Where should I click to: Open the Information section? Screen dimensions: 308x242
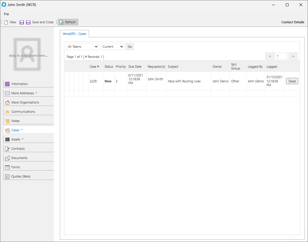pos(19,84)
